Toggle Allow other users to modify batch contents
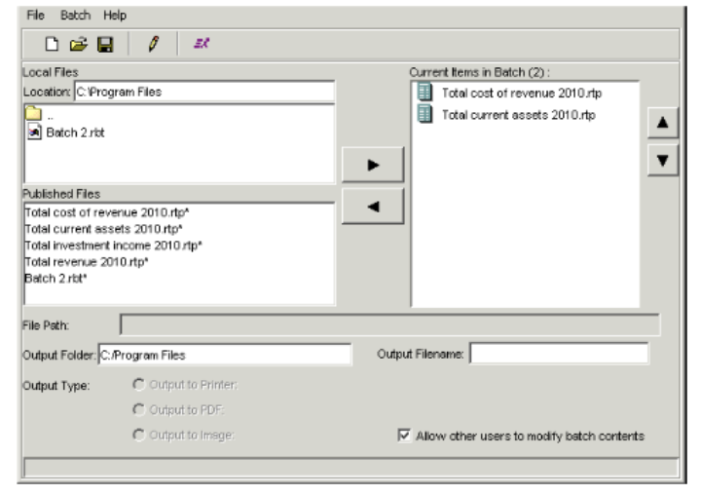This screenshot has height=495, width=701. 406,436
